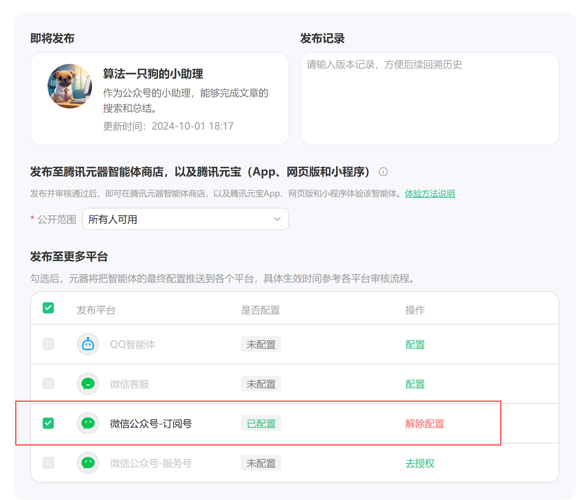Click the 微信公众号-订阅号 platform name

pyautogui.click(x=151, y=424)
